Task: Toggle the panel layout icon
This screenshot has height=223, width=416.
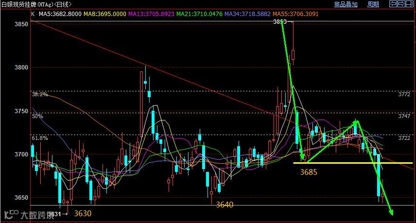Action: tap(410, 4)
